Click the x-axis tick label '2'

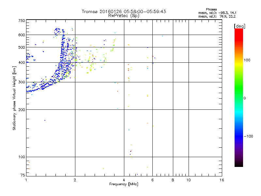tap(75, 180)
